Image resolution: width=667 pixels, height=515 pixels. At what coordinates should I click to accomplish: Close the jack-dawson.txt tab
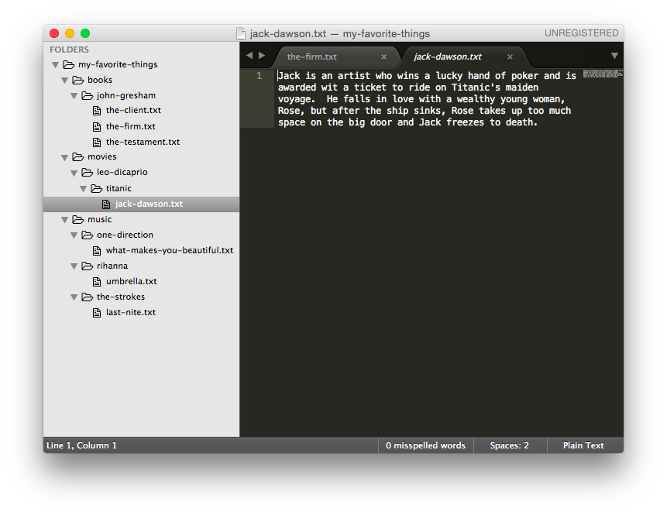pyautogui.click(x=510, y=57)
